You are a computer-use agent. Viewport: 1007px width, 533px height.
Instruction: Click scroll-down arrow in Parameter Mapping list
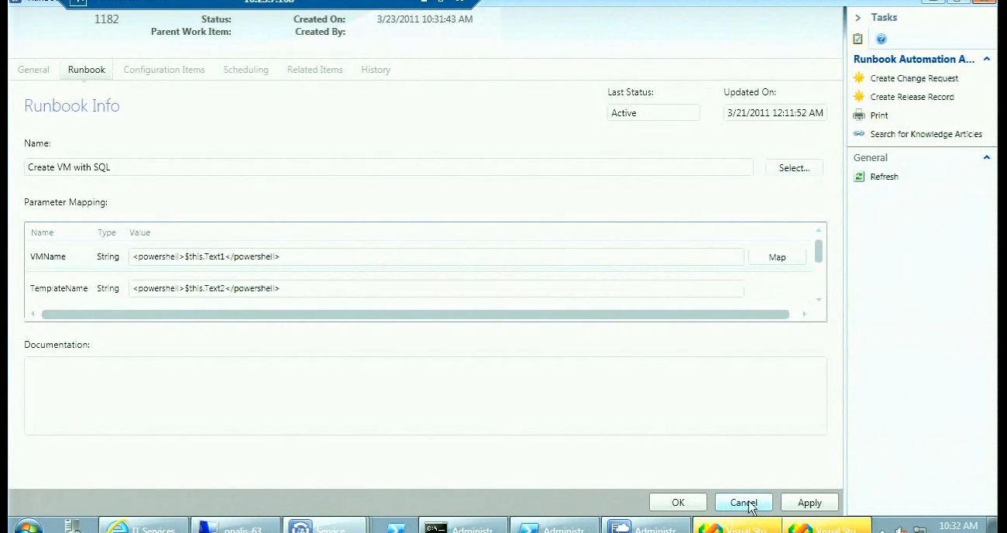tap(819, 300)
